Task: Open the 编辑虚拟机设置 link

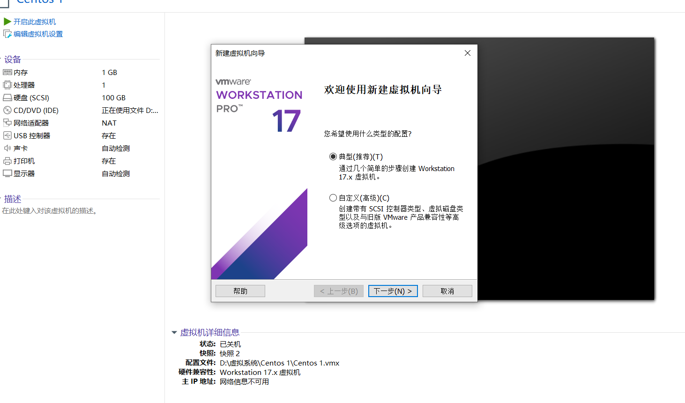Action: click(x=38, y=34)
